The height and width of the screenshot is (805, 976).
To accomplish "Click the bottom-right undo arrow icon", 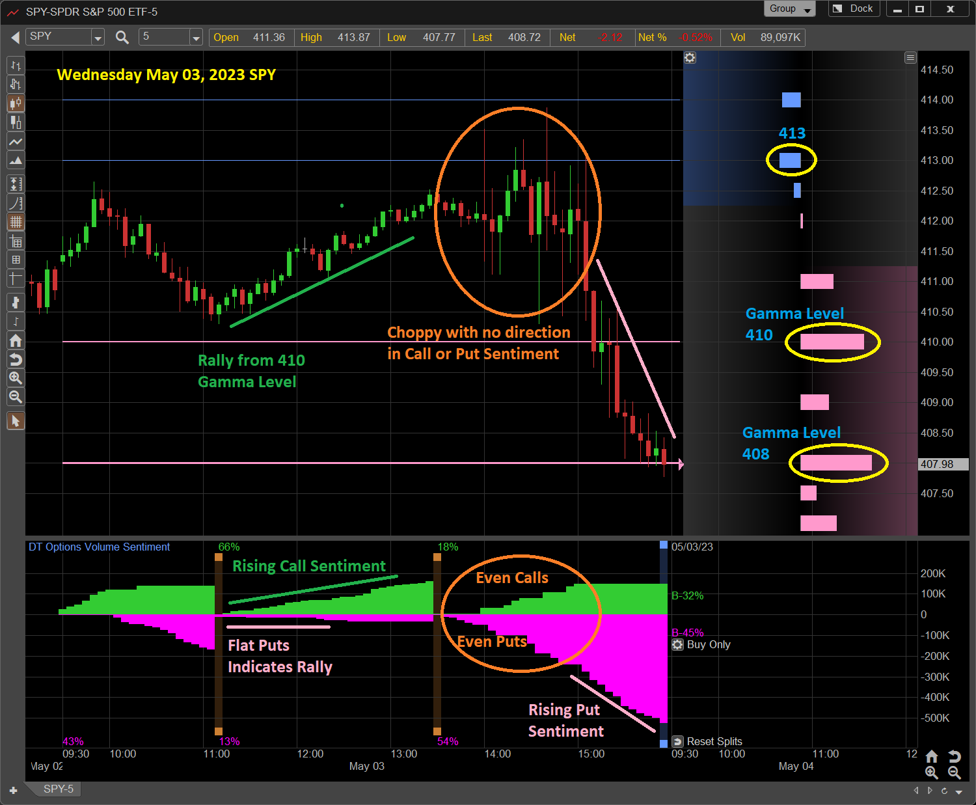I will click(955, 756).
